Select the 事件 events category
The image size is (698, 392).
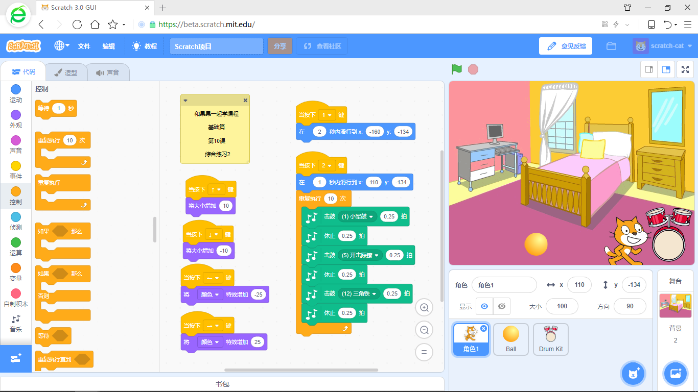pyautogui.click(x=16, y=170)
